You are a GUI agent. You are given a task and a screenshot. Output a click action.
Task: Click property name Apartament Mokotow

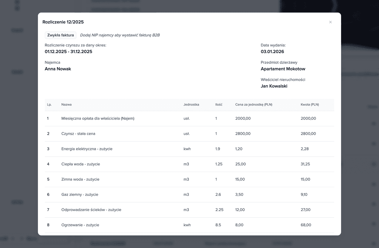[283, 69]
